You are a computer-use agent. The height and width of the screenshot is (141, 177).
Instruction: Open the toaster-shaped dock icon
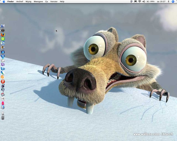point(3,60)
